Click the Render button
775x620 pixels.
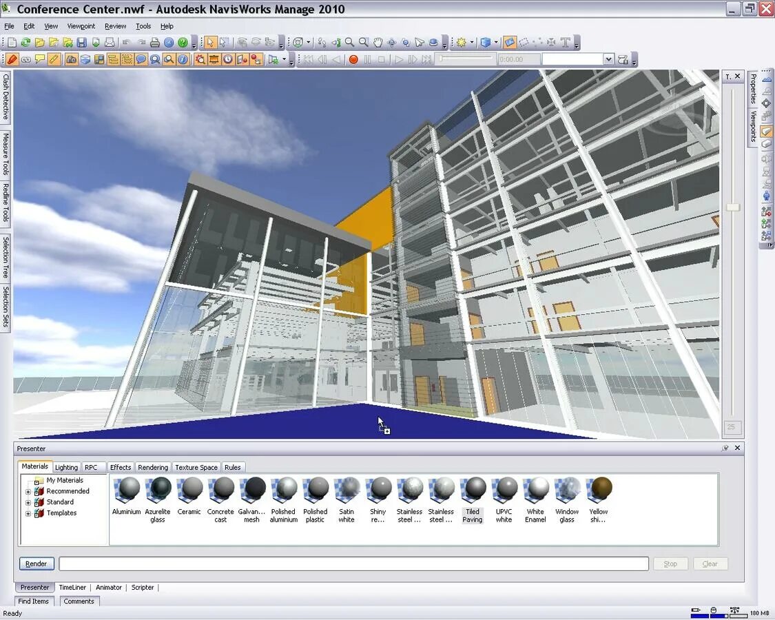(36, 564)
